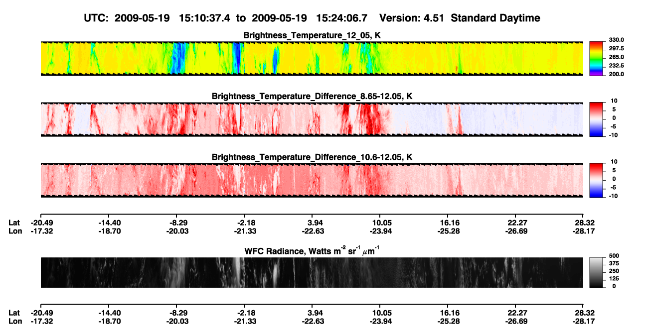648x332 pixels.
Task: Click the WFC Radiance panel title
Action: pos(312,250)
